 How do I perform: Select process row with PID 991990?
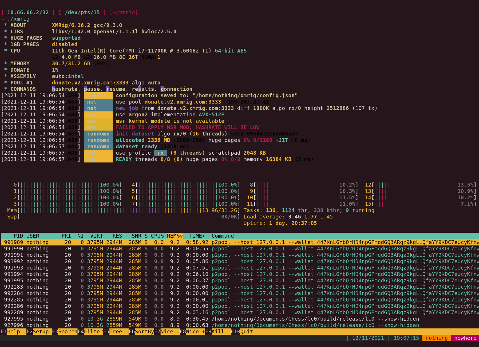(240, 249)
